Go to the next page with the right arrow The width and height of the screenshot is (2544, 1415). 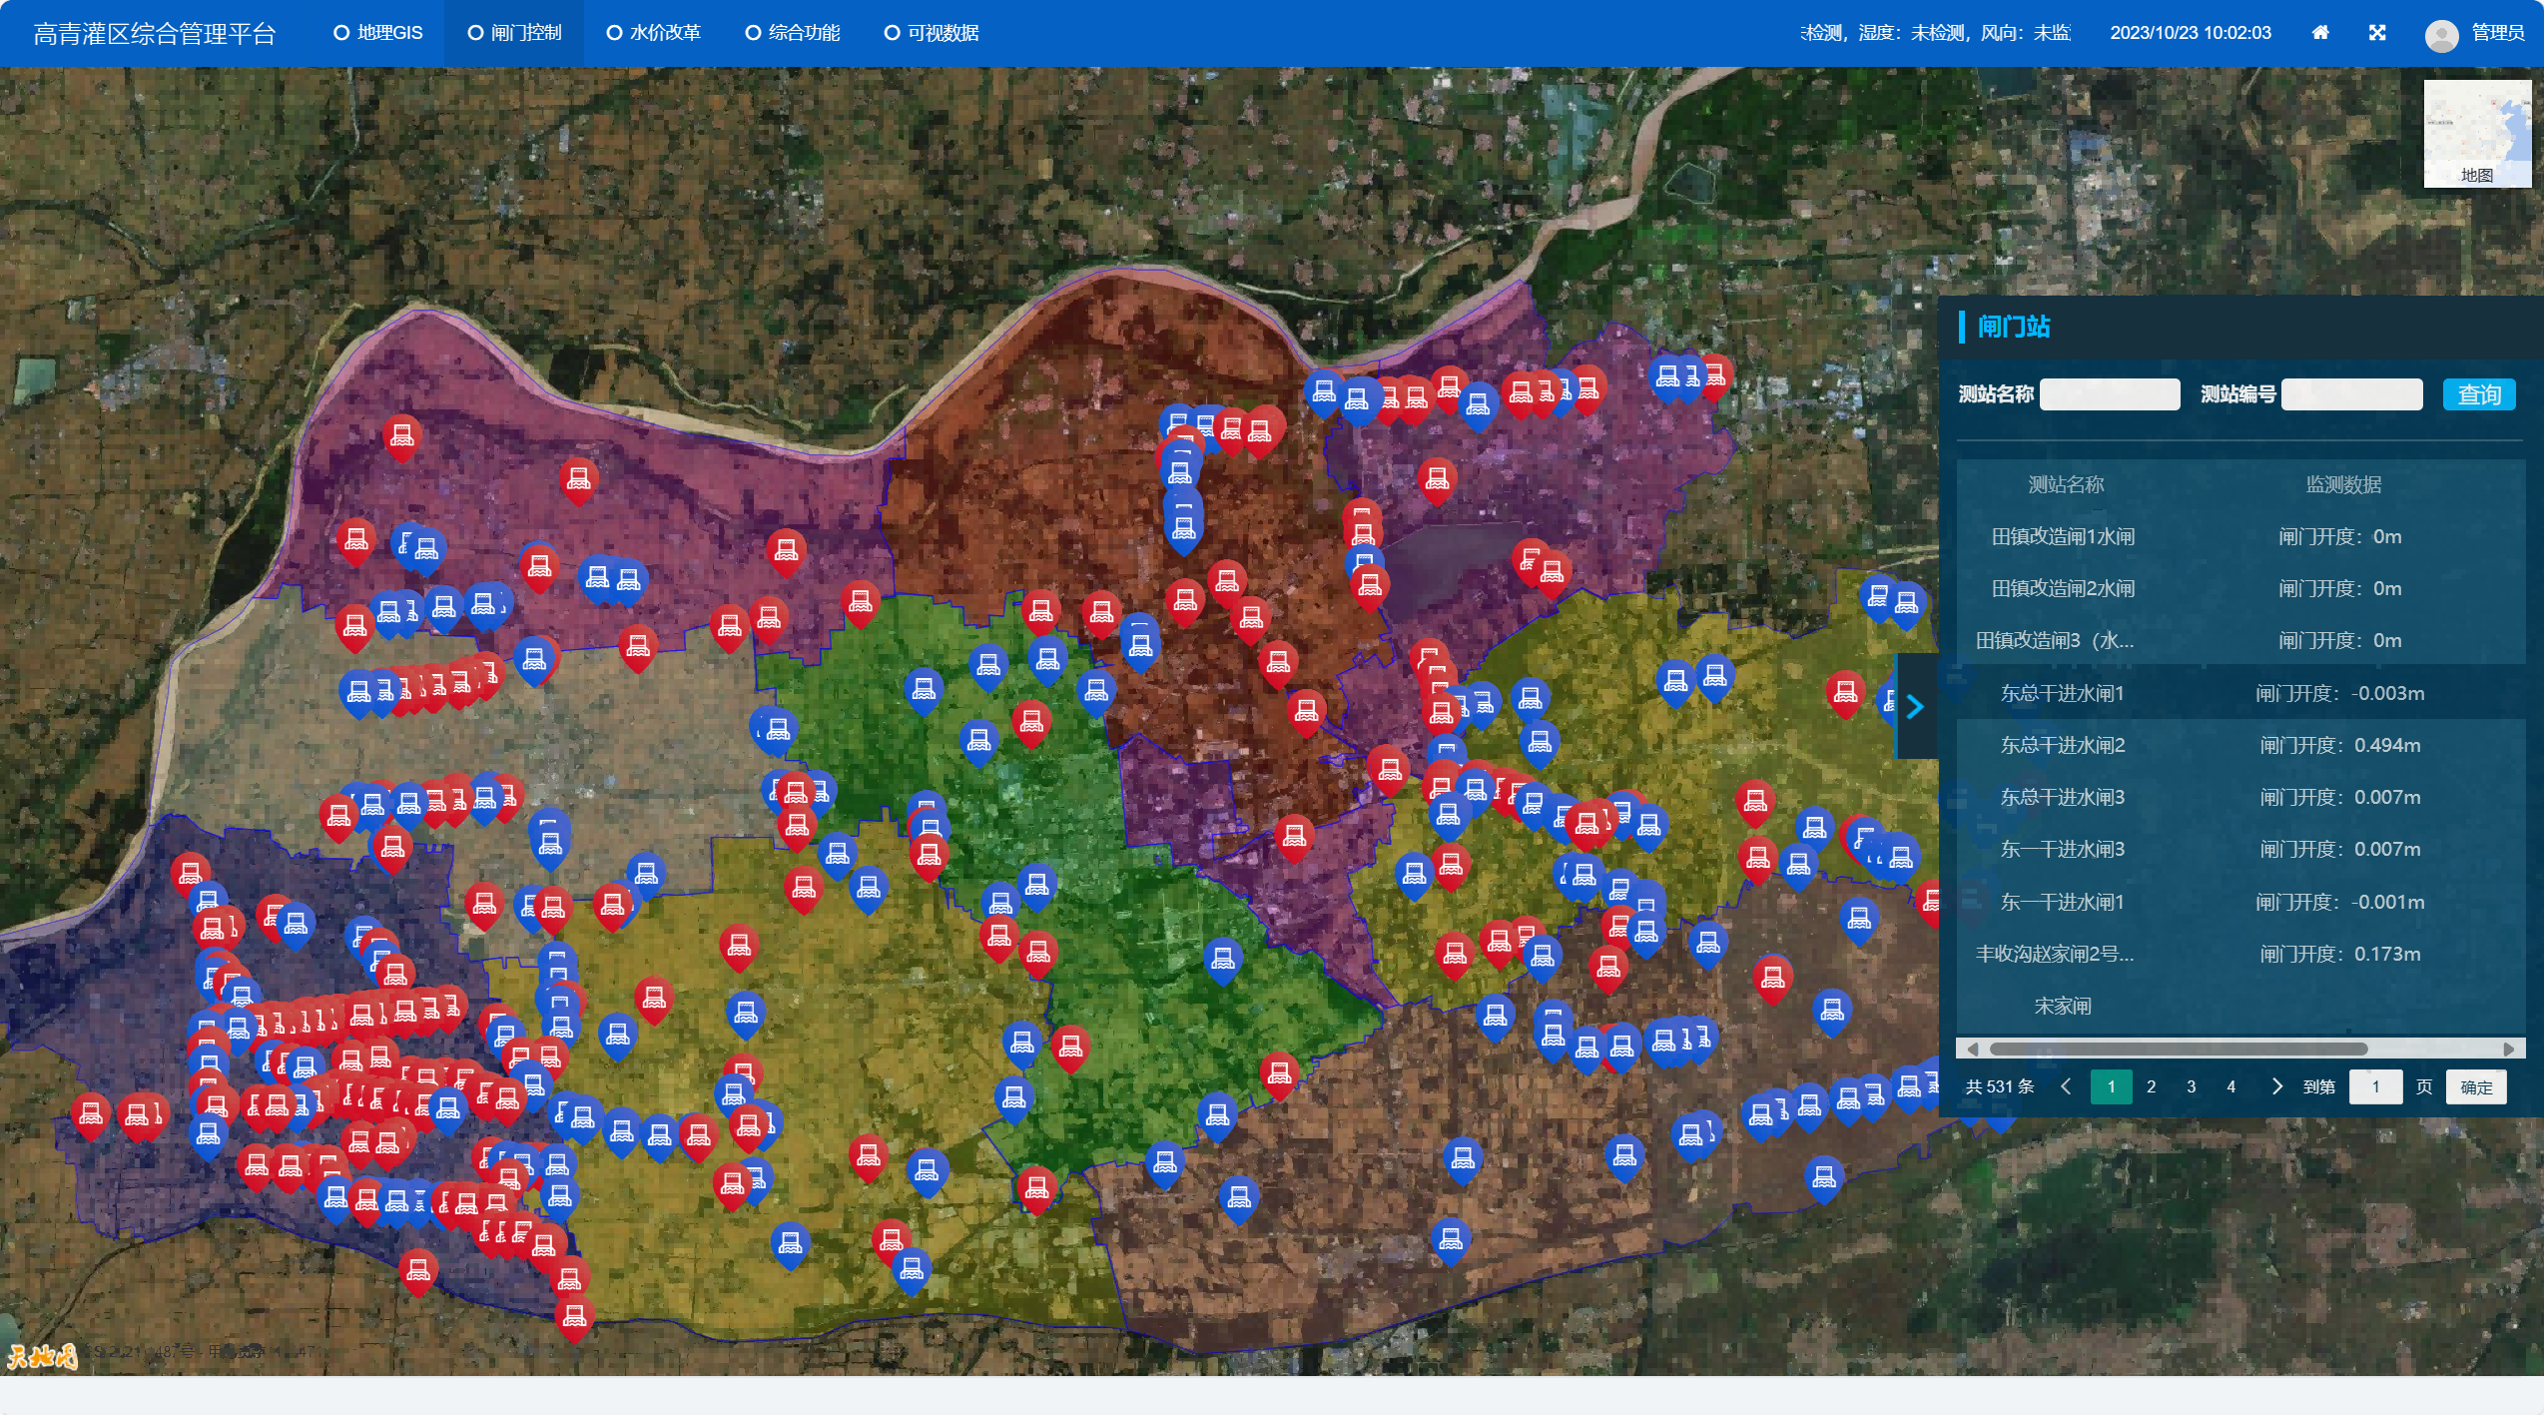pos(2276,1086)
